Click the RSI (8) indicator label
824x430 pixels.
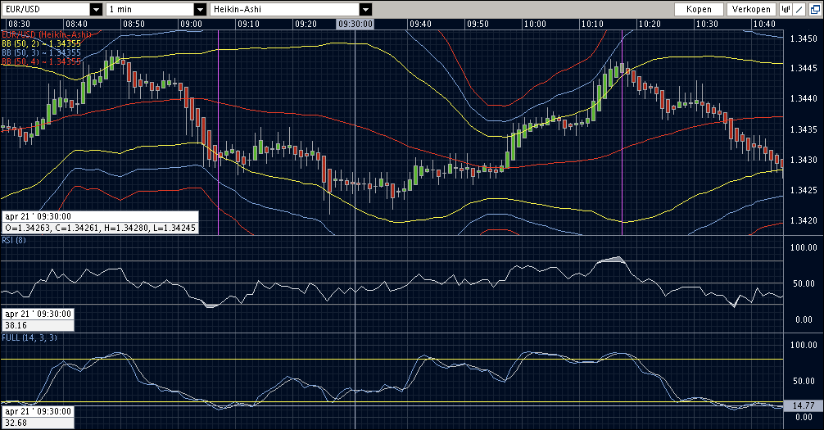pyautogui.click(x=14, y=240)
